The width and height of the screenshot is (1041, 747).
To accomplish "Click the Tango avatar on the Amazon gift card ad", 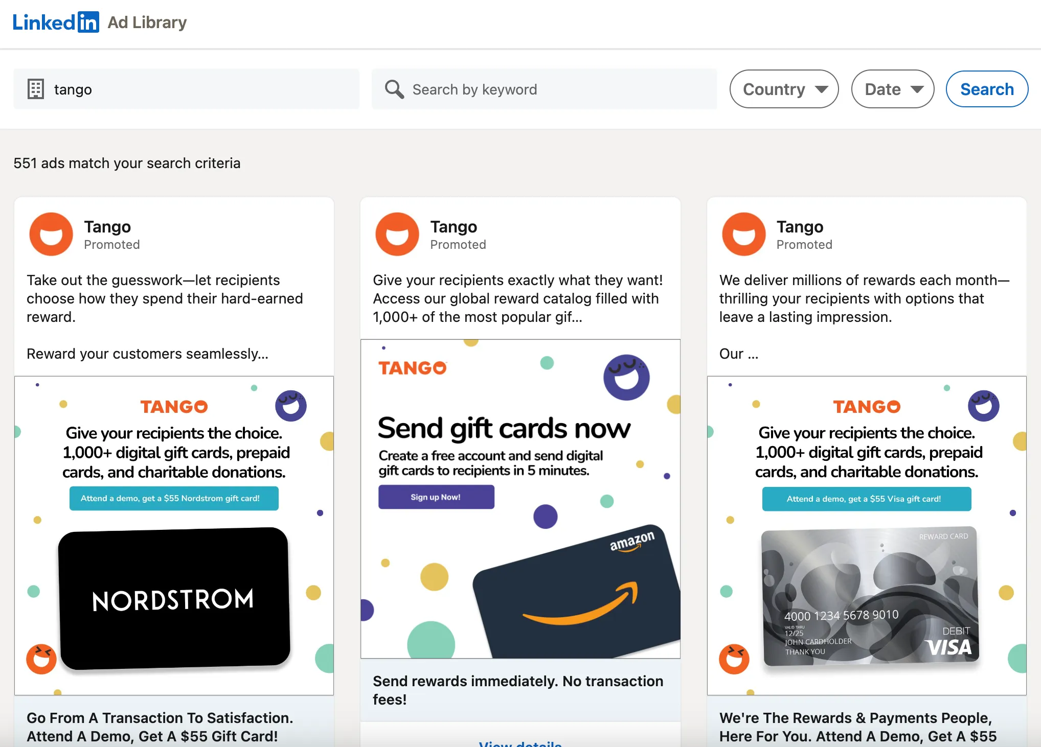I will tap(397, 234).
